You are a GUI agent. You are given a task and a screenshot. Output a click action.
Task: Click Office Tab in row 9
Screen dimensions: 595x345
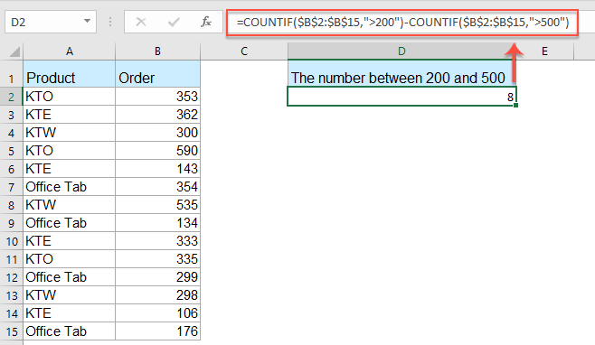(x=69, y=223)
